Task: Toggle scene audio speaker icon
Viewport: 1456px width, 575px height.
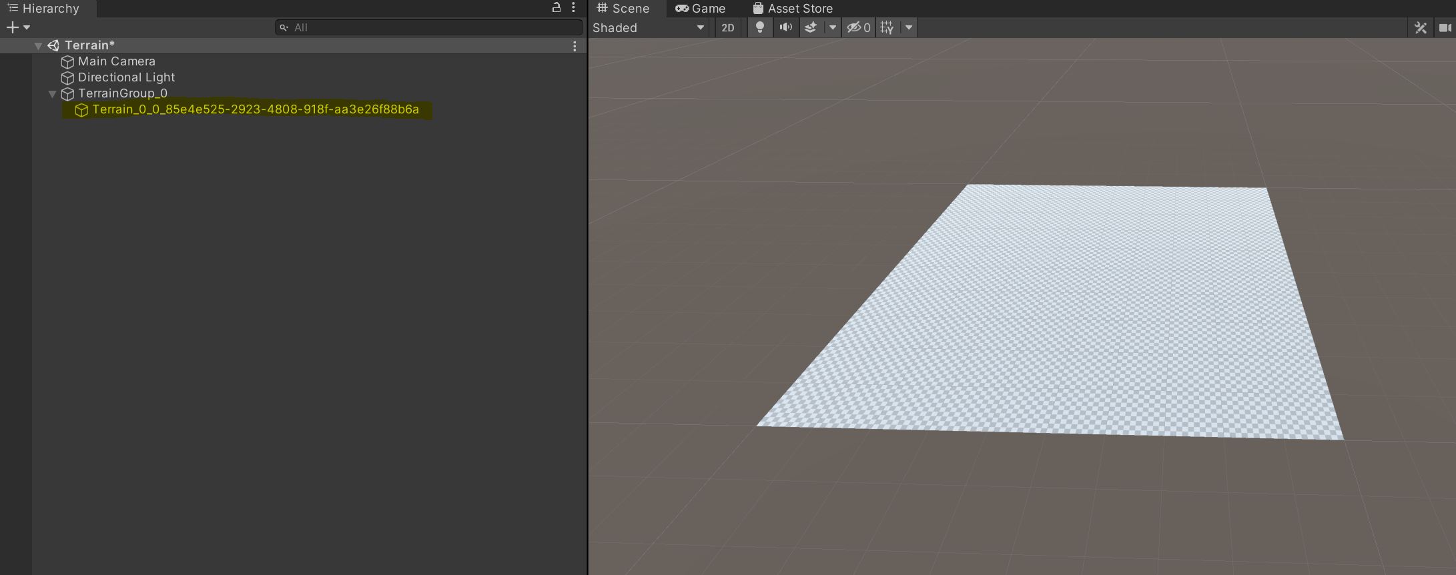Action: (x=786, y=27)
